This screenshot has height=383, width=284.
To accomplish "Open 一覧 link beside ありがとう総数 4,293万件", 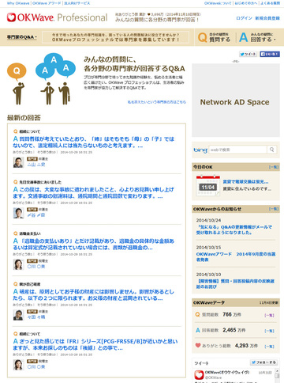I will [269, 347].
